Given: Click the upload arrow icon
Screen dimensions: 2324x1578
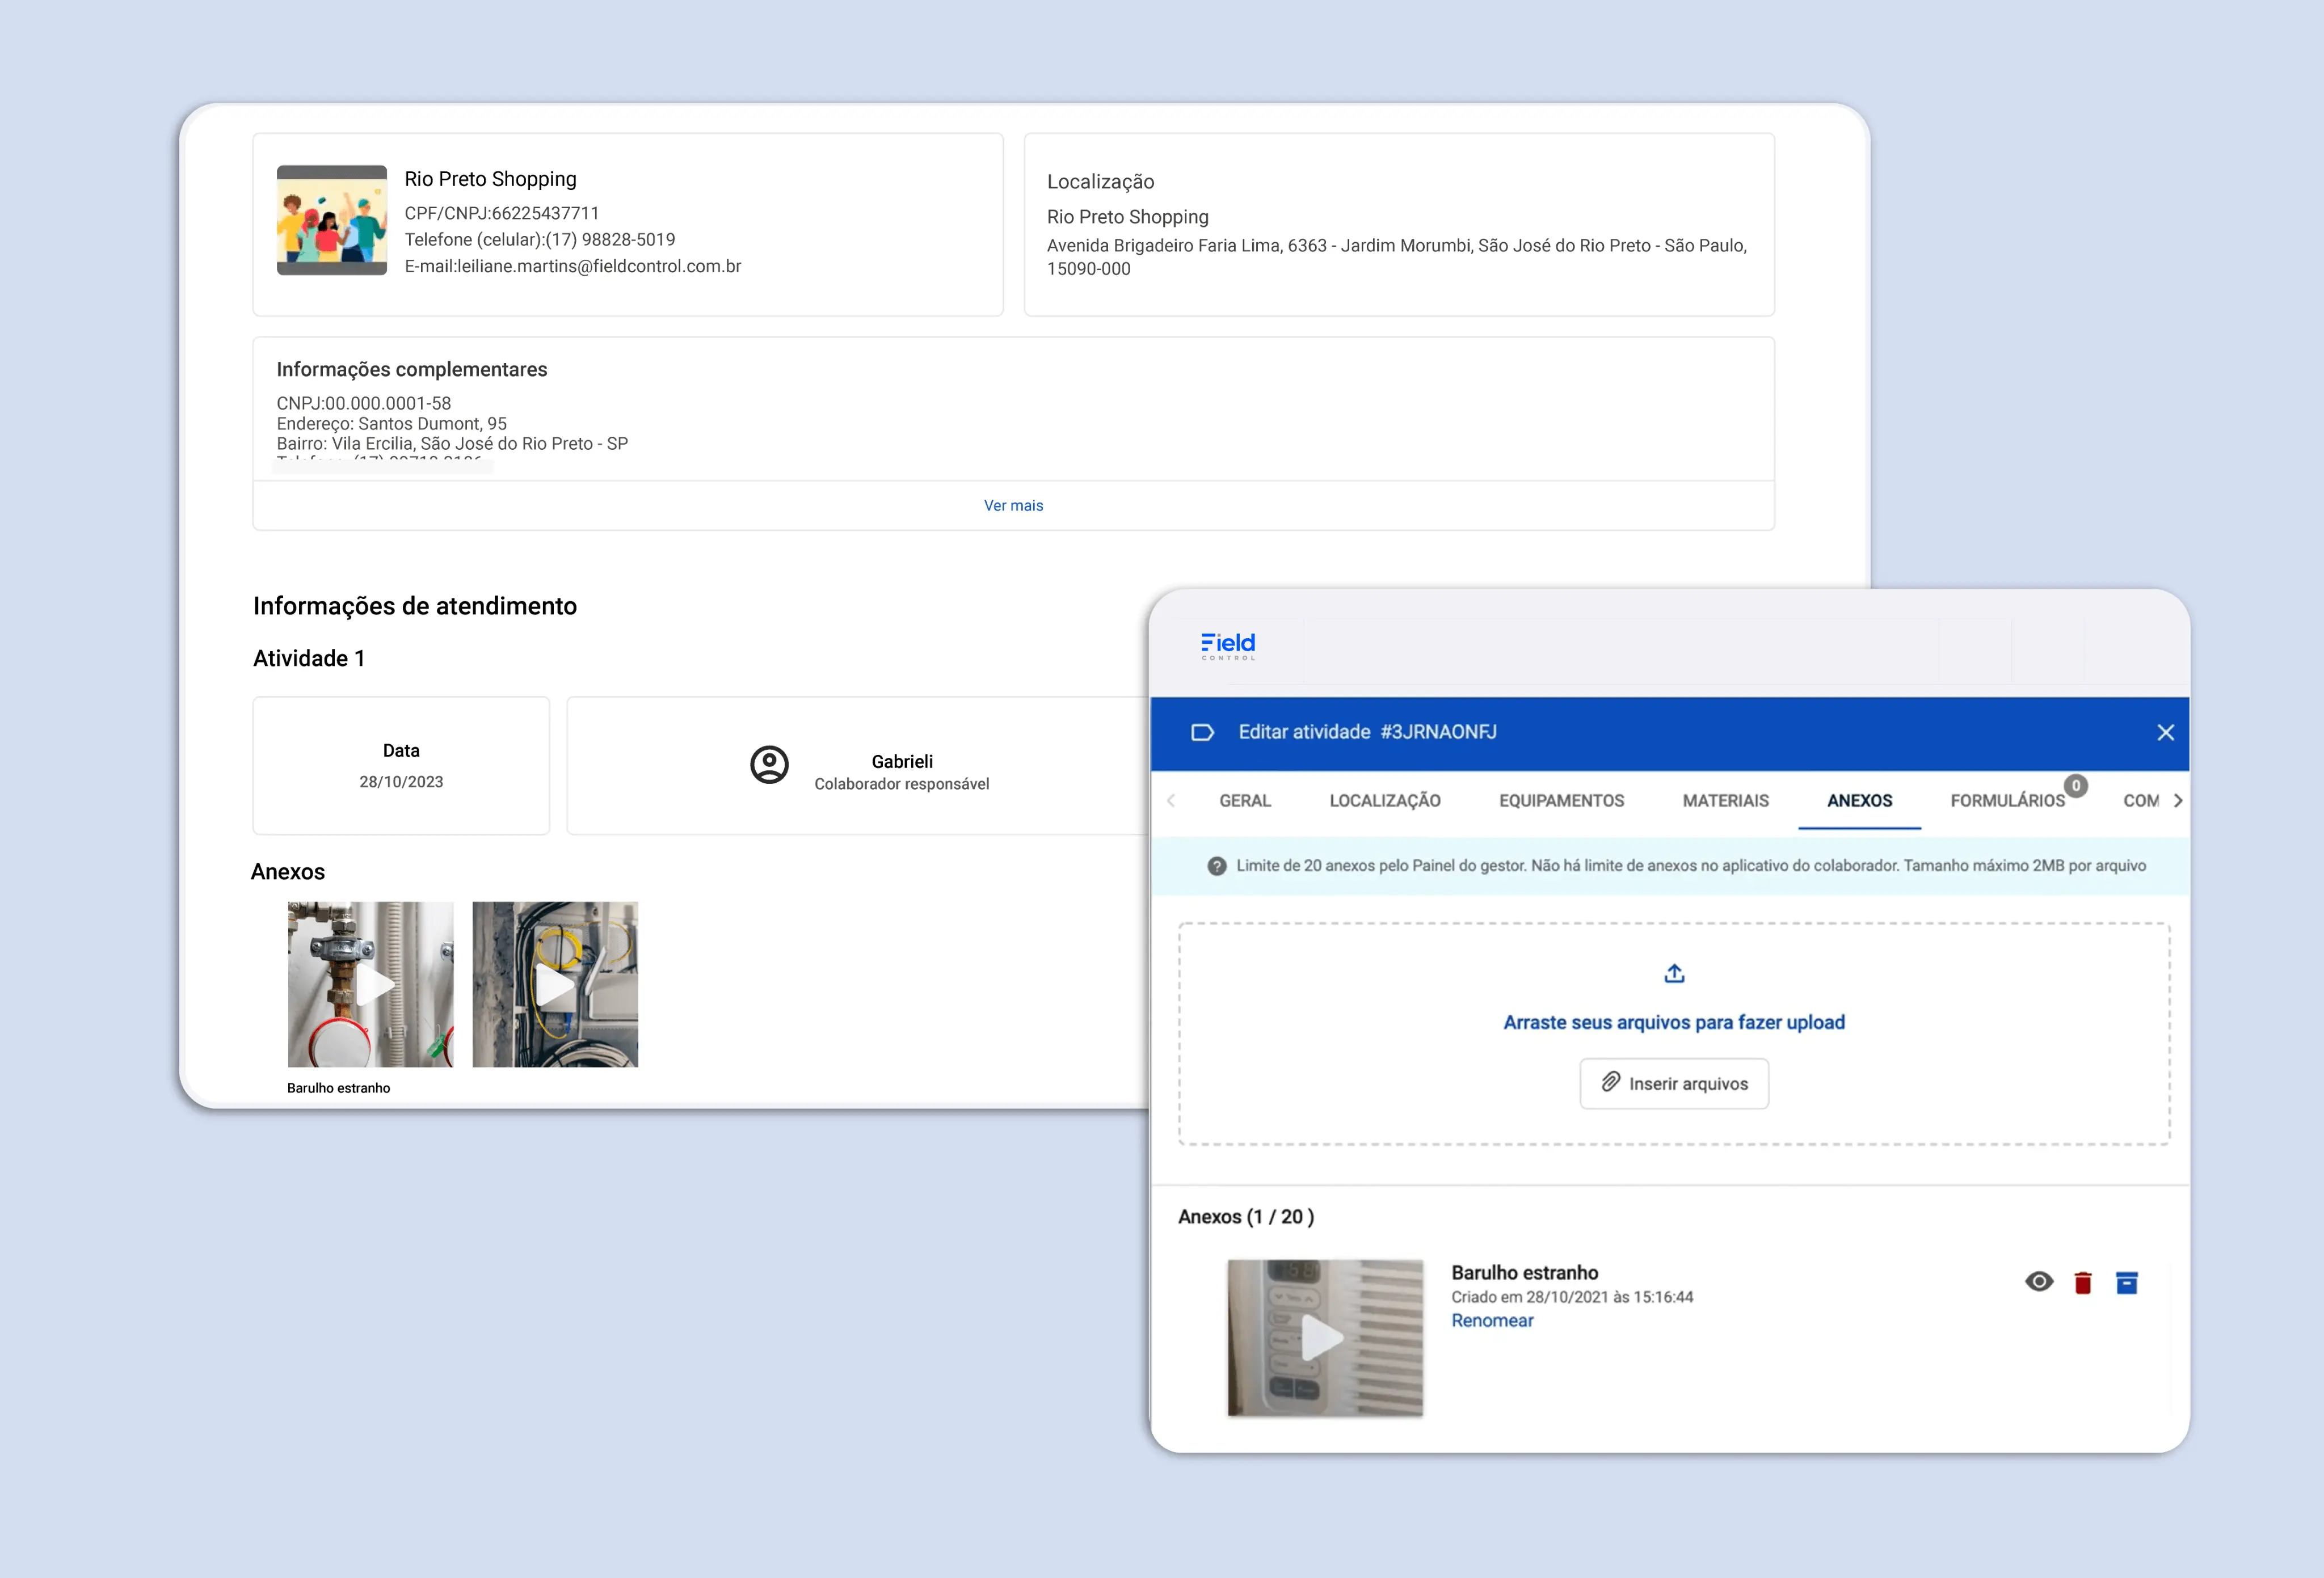Looking at the screenshot, I should [x=1674, y=973].
